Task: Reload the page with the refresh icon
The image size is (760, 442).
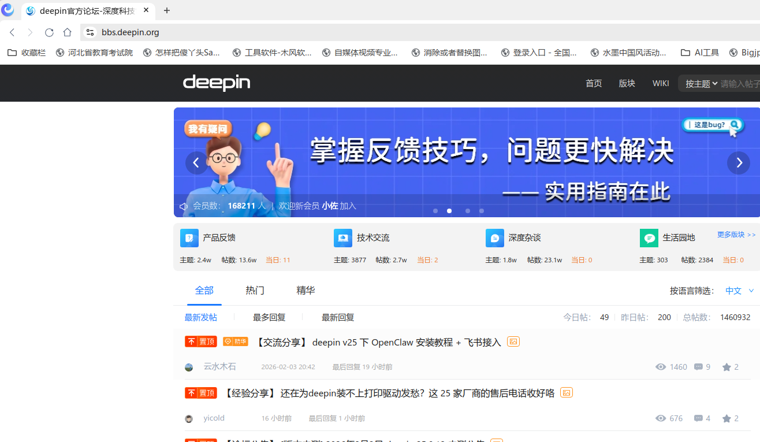Action: (x=49, y=32)
